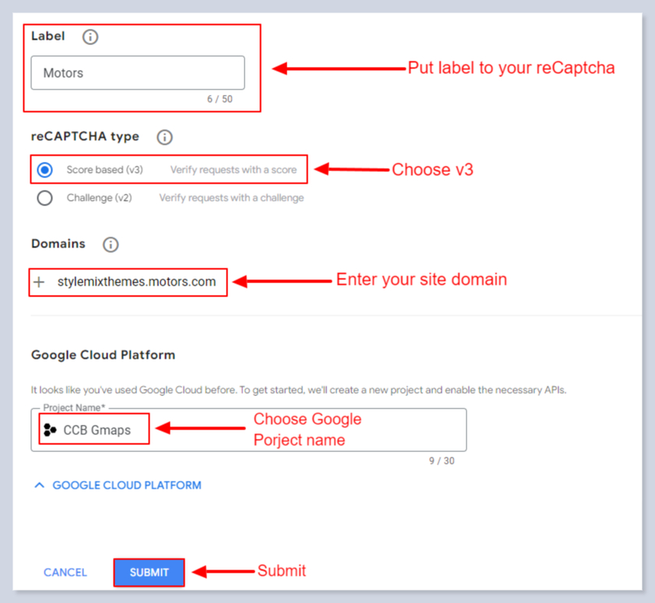The height and width of the screenshot is (603, 655).
Task: Click the info icon beside Domains
Action: click(111, 244)
